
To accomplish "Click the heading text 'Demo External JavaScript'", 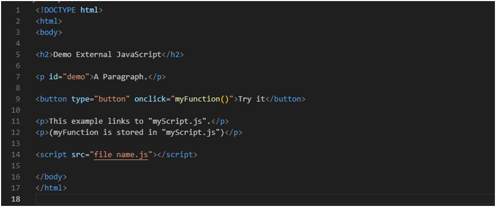I will (107, 54).
